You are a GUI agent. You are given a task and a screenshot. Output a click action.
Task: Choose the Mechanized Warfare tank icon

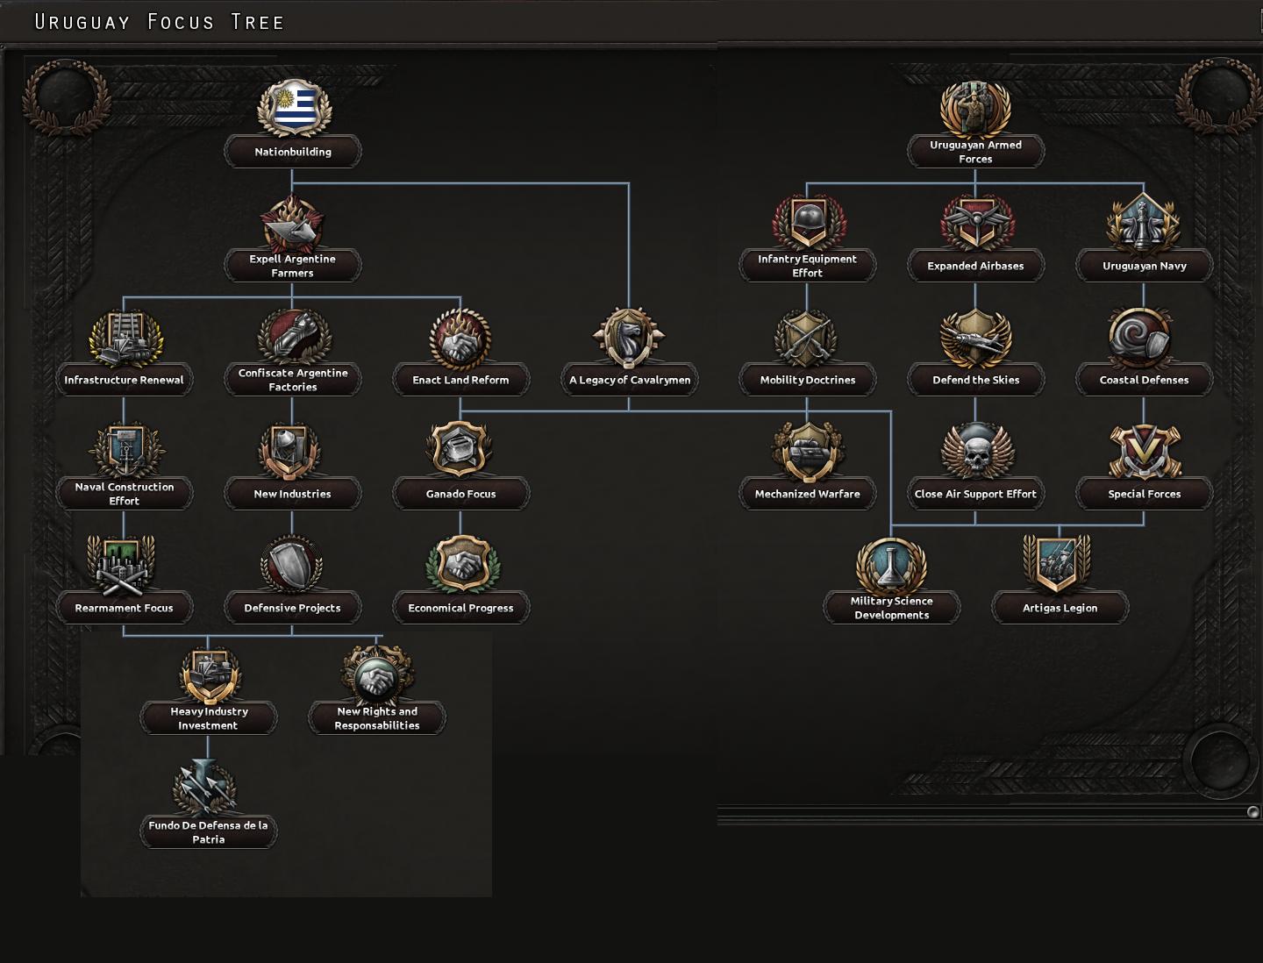coord(807,451)
